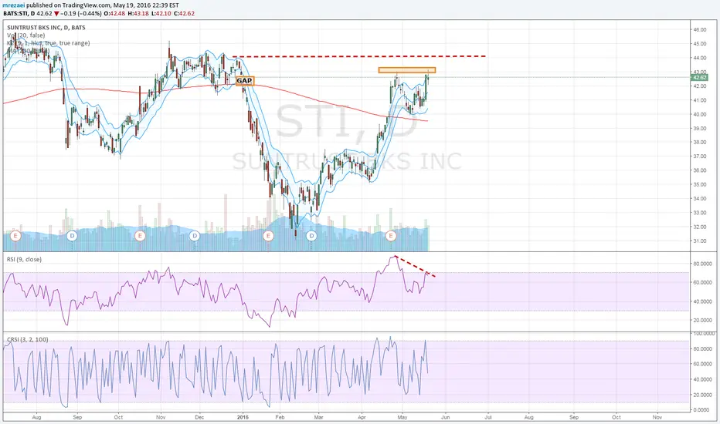Select the red dashed trendline on RSI pane

[415, 266]
